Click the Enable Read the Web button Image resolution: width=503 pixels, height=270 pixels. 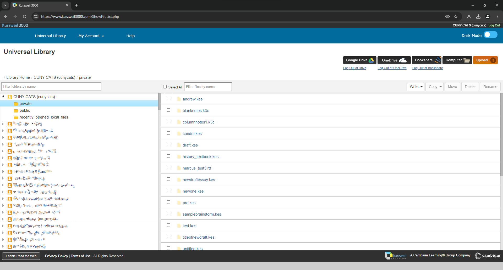[x=21, y=256]
